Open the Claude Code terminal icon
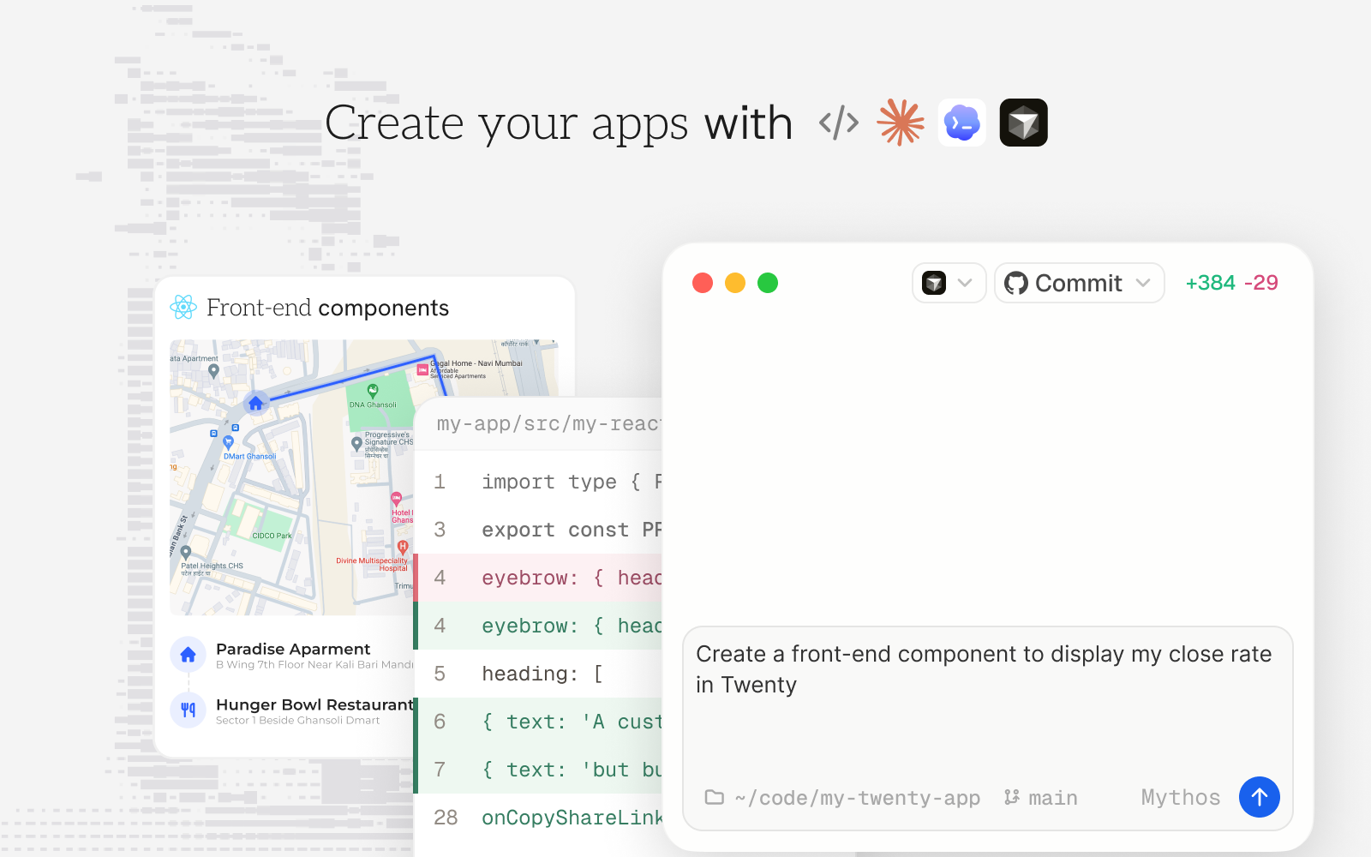The height and width of the screenshot is (857, 1371). click(961, 123)
